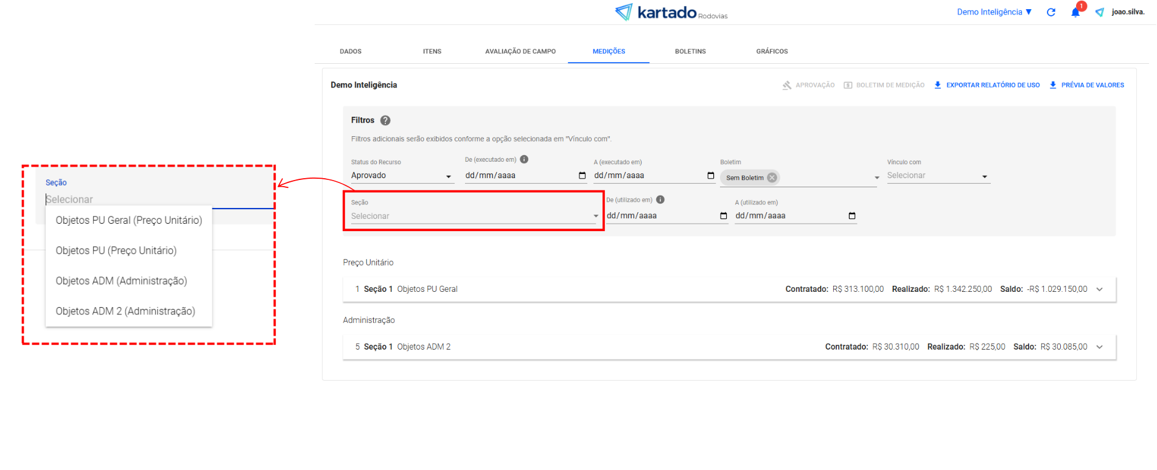
Task: Switch to the Boletins tab
Action: click(x=690, y=52)
